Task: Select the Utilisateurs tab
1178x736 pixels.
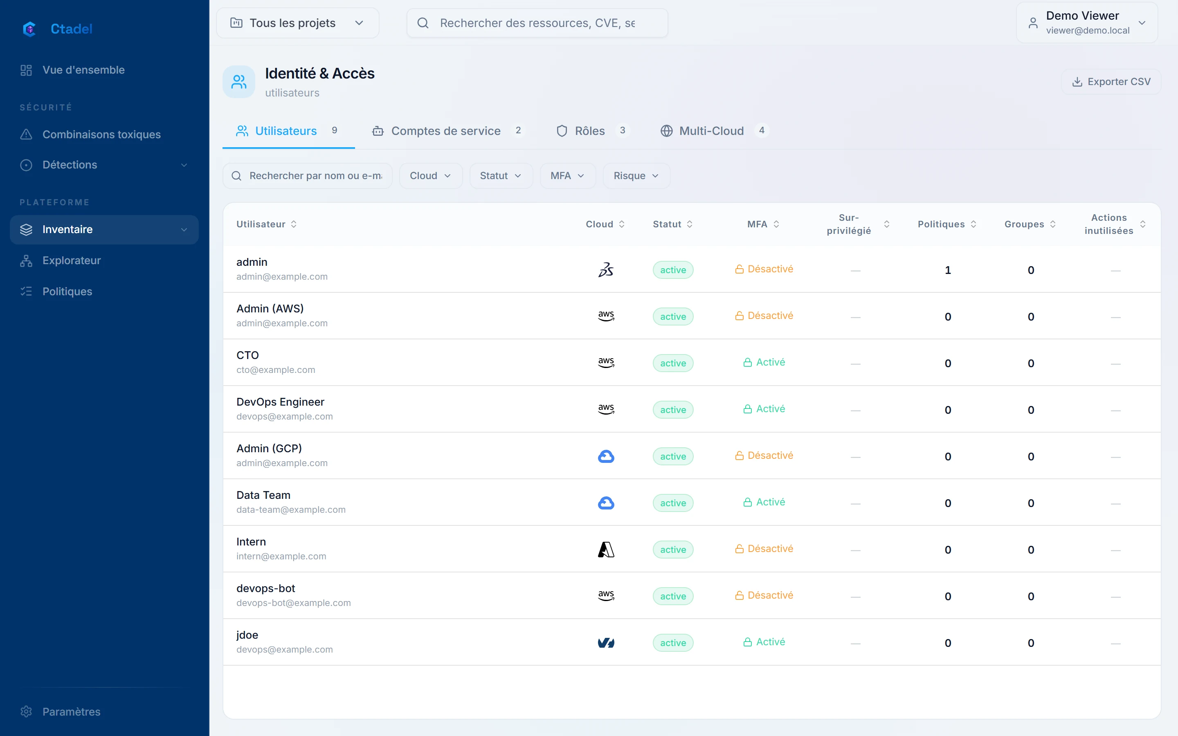Action: pyautogui.click(x=288, y=131)
